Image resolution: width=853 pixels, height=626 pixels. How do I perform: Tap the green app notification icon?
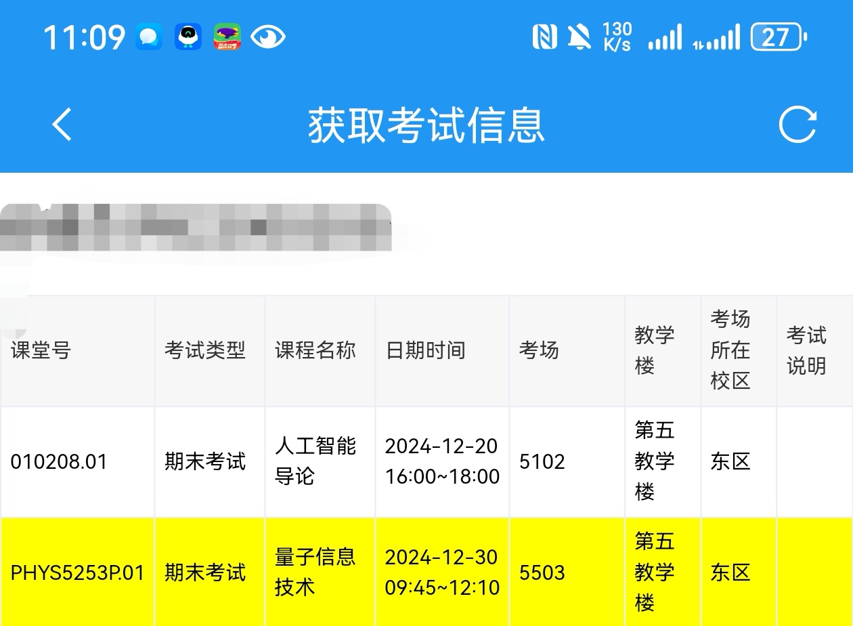click(x=227, y=37)
